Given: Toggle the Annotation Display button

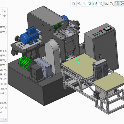Looking at the screenshot, I should pyautogui.click(x=117, y=4).
